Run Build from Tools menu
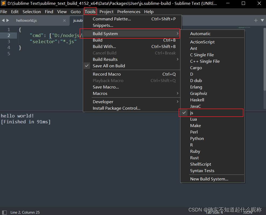 click(132, 40)
